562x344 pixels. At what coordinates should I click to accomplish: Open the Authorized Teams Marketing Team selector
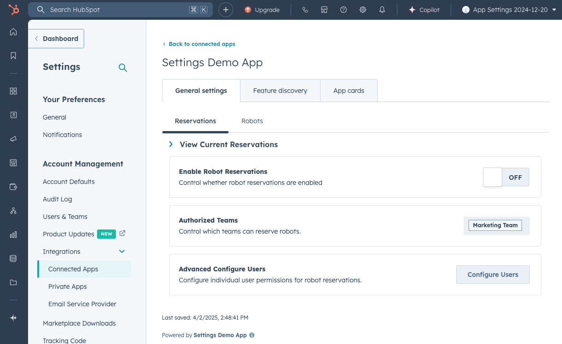(497, 226)
